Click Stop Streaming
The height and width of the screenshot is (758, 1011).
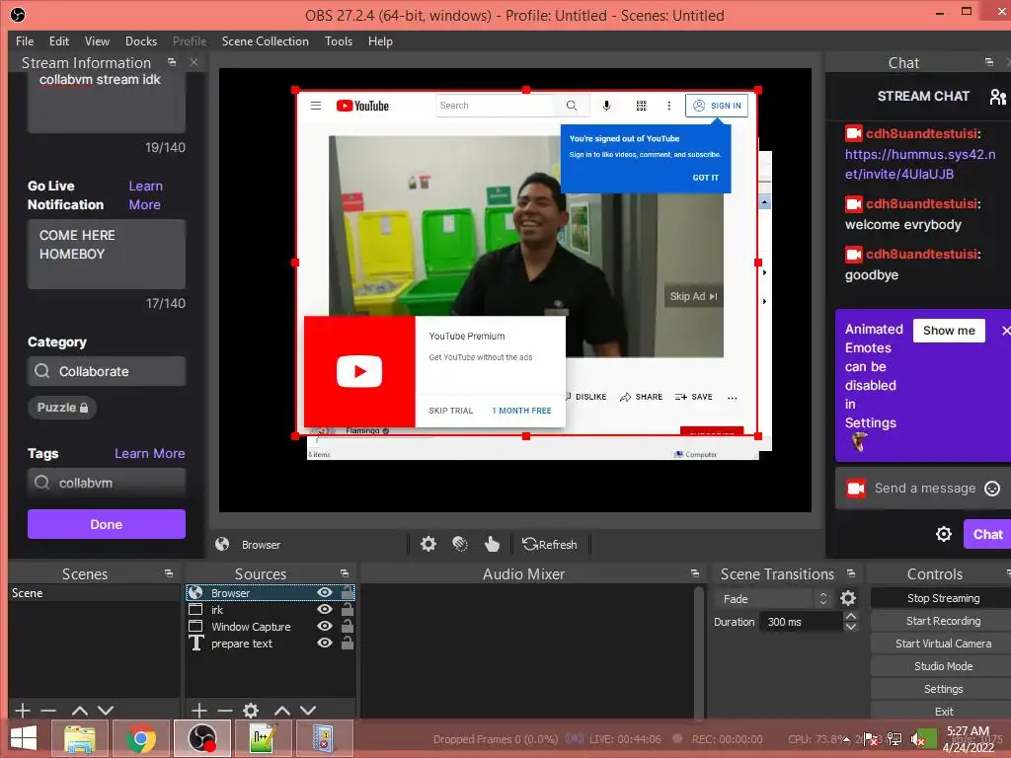tap(943, 598)
